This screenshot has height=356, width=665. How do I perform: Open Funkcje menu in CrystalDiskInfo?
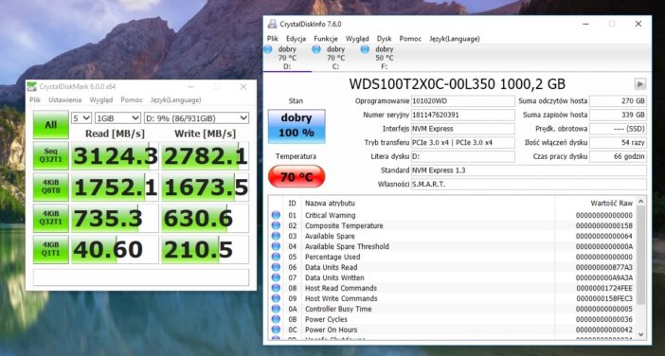click(326, 39)
